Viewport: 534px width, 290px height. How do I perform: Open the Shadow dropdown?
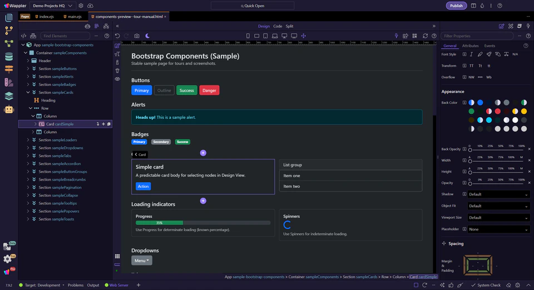click(x=498, y=194)
